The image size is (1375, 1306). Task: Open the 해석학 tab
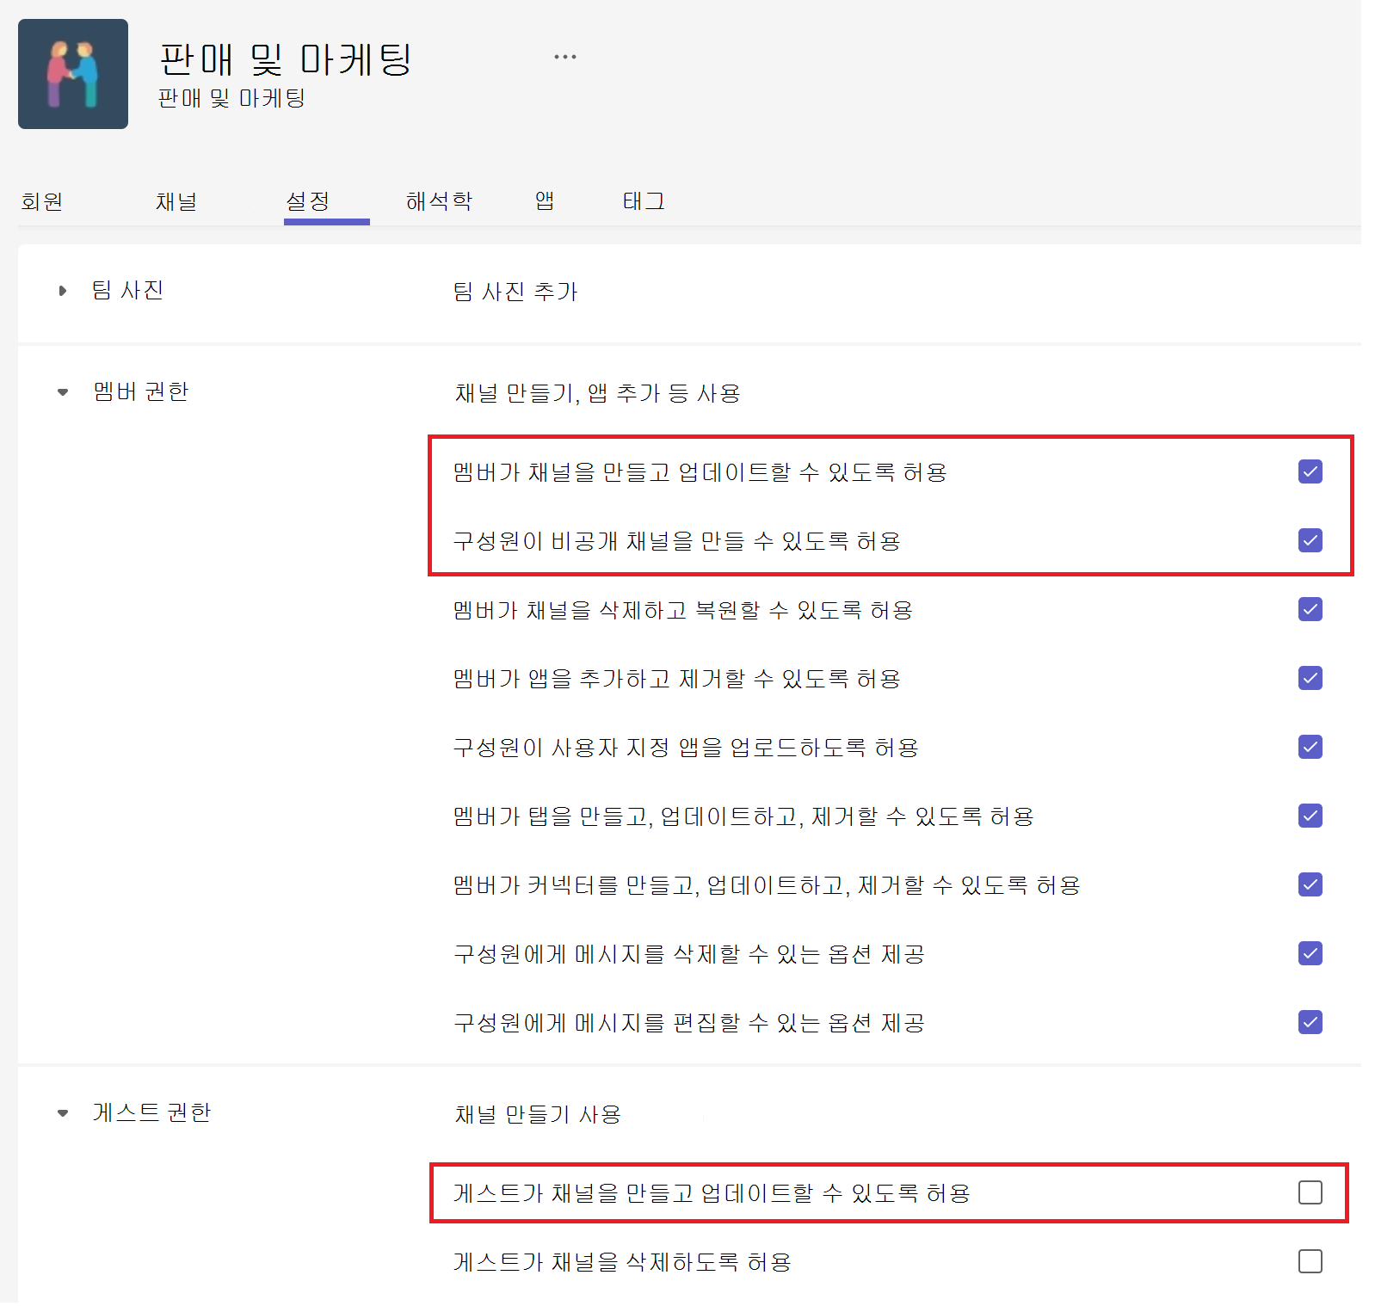click(x=439, y=201)
